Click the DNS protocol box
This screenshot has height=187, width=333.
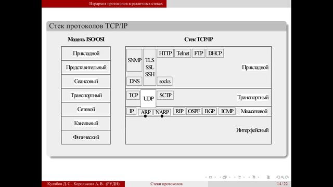(x=134, y=81)
